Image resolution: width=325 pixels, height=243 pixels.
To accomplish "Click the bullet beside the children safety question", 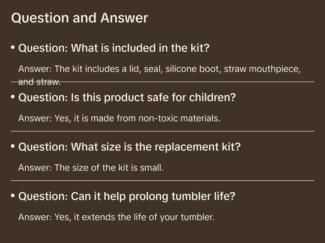I will click(x=13, y=97).
